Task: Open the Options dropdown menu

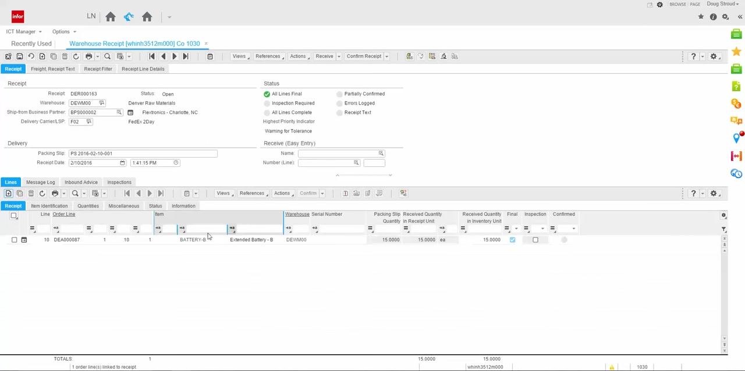Action: (x=64, y=31)
